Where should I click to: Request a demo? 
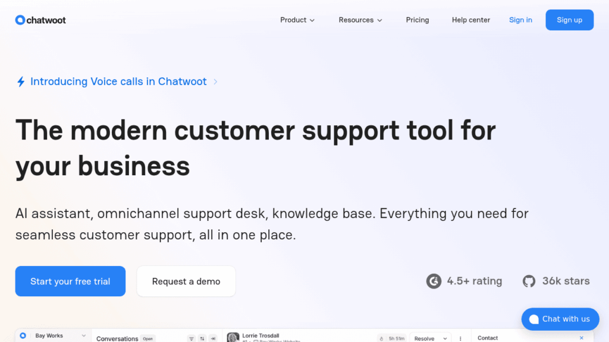tap(186, 281)
